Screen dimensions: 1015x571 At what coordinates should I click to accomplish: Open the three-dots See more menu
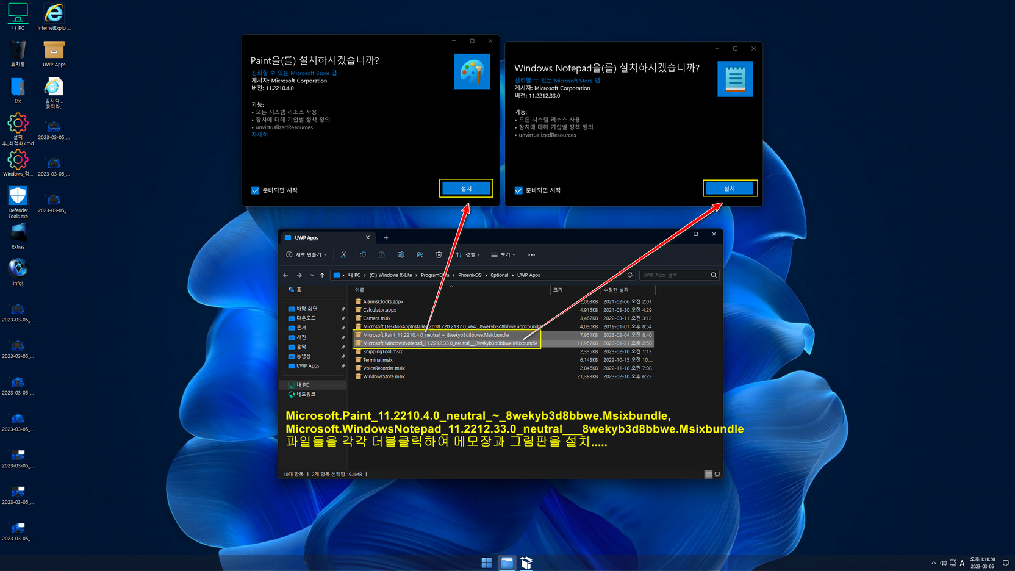tap(531, 254)
